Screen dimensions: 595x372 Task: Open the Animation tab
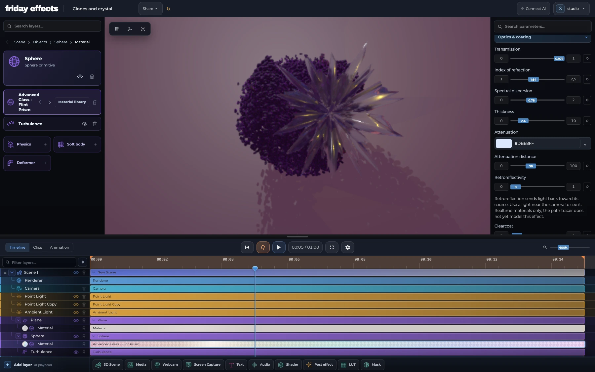pyautogui.click(x=59, y=247)
